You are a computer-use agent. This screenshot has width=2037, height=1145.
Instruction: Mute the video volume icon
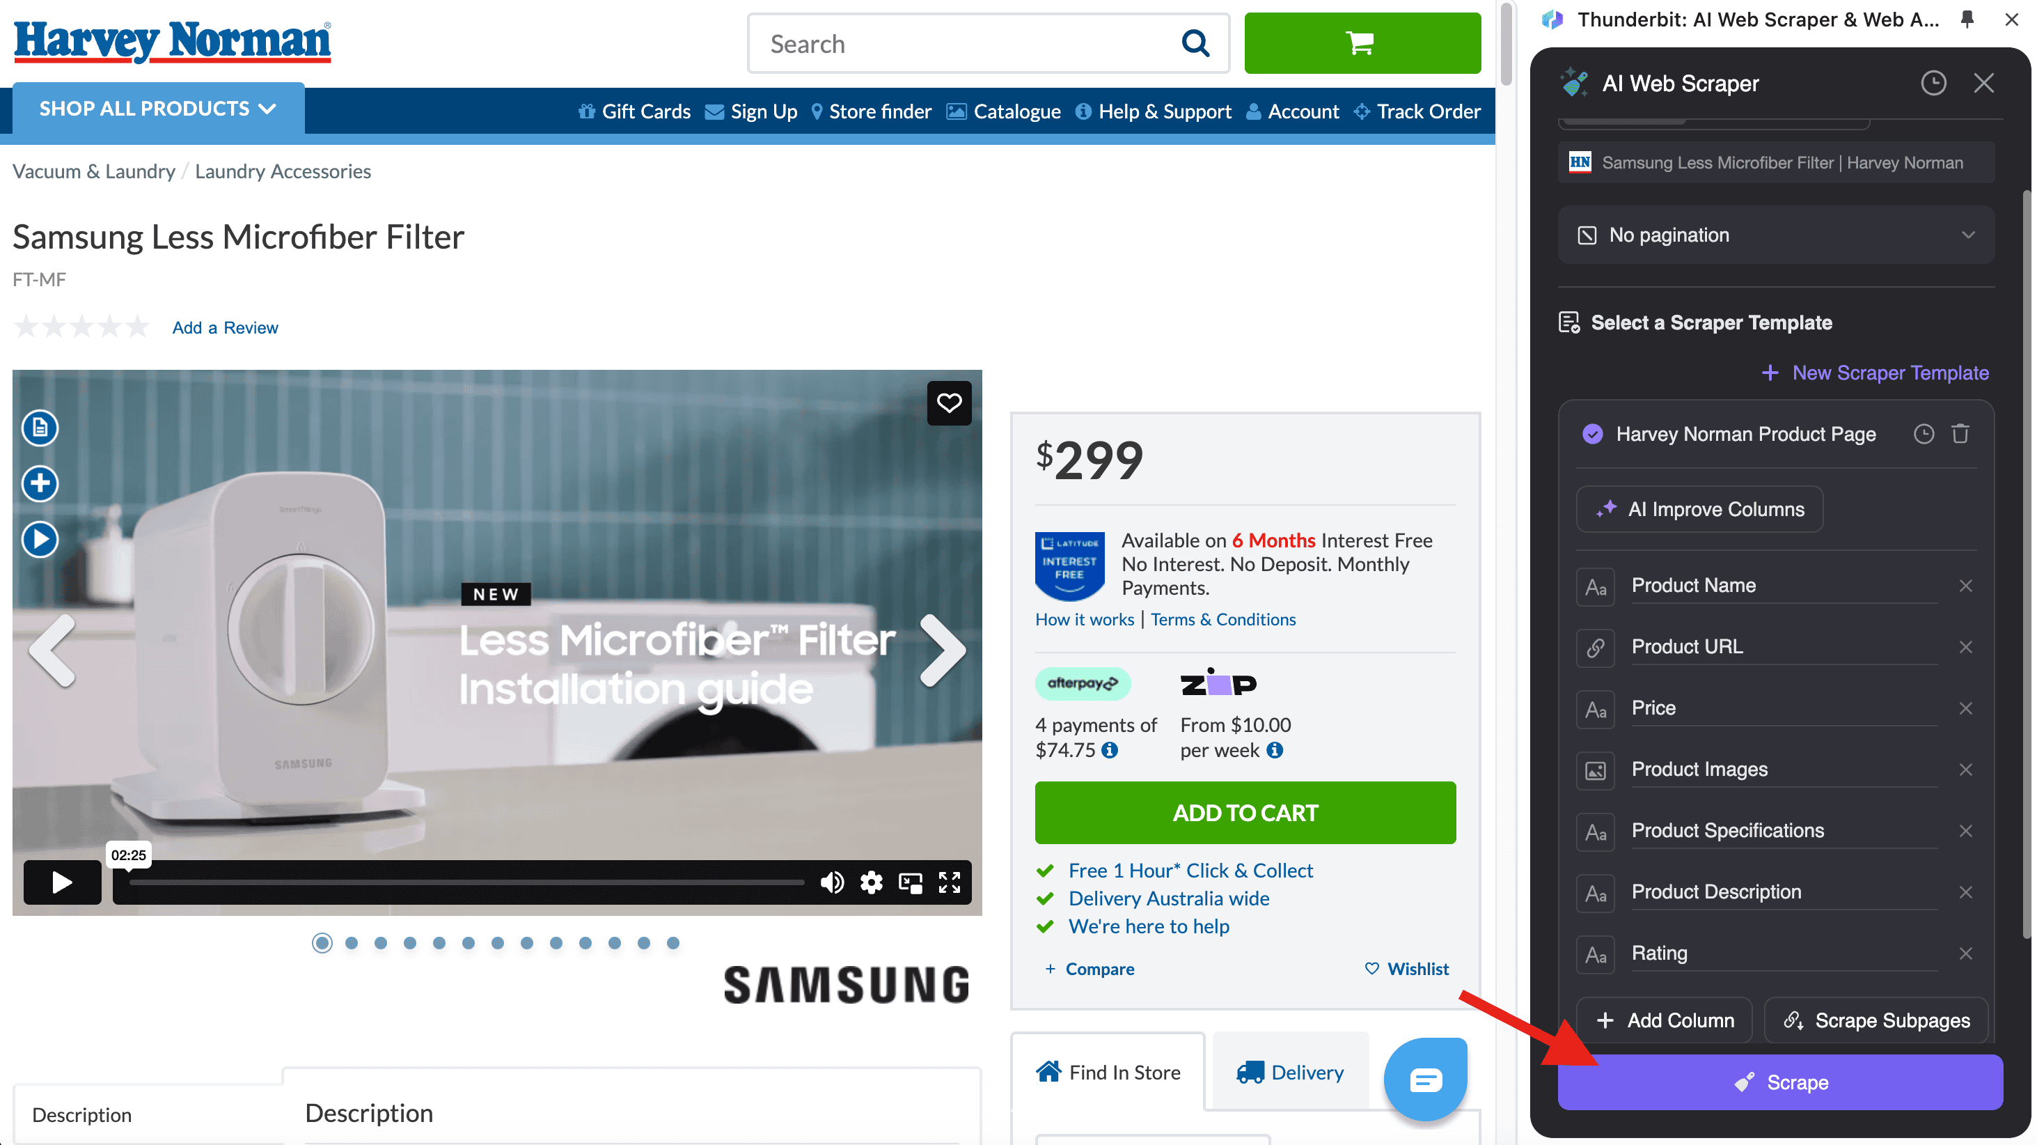tap(831, 882)
